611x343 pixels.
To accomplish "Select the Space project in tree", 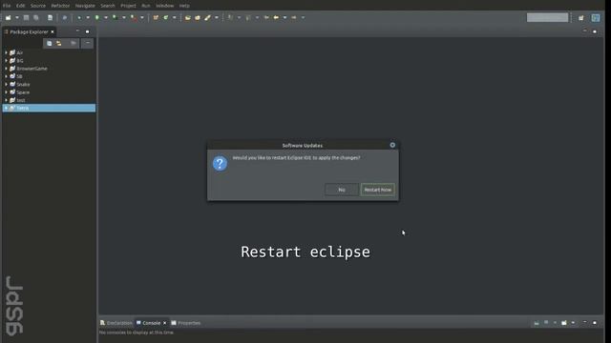I will (x=23, y=92).
